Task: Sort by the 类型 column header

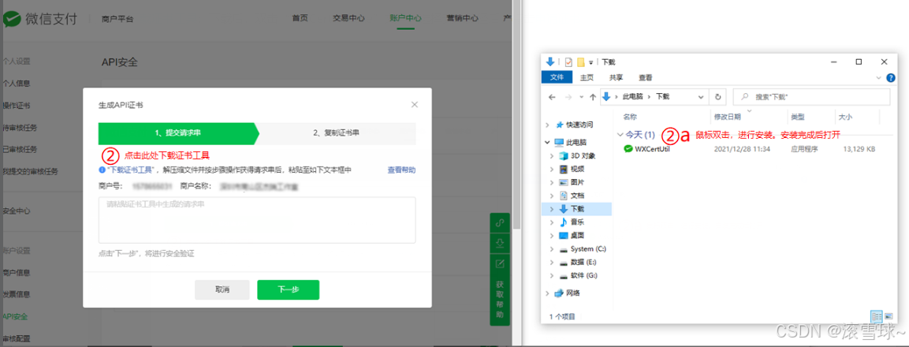Action: (x=799, y=117)
